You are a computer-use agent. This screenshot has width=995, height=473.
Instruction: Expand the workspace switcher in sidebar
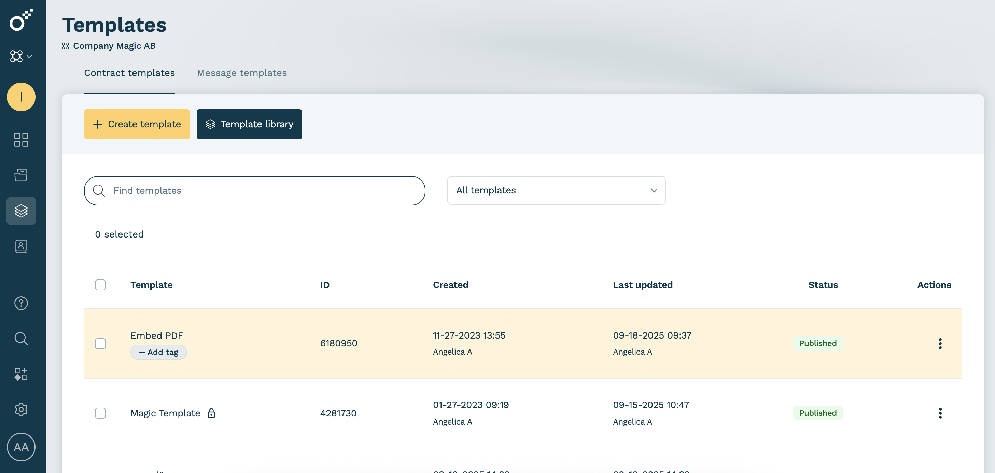point(21,56)
